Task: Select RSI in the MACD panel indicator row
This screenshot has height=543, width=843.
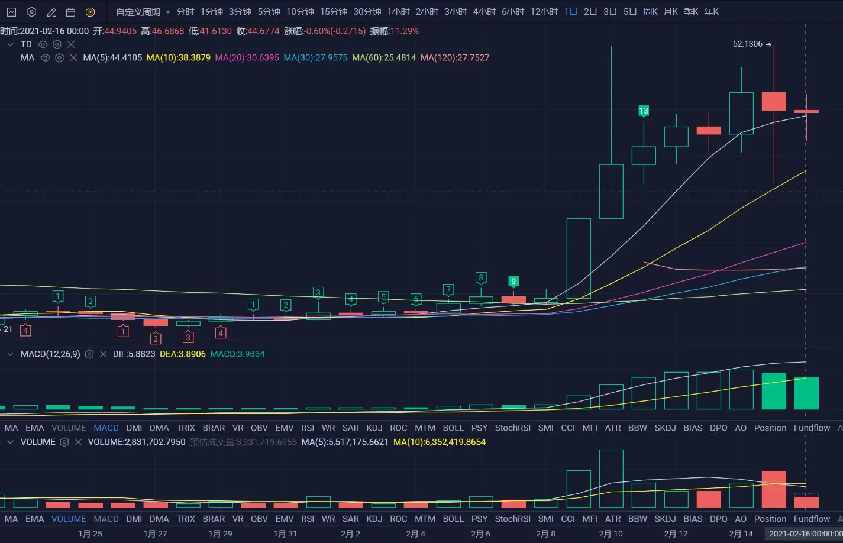Action: tap(308, 428)
